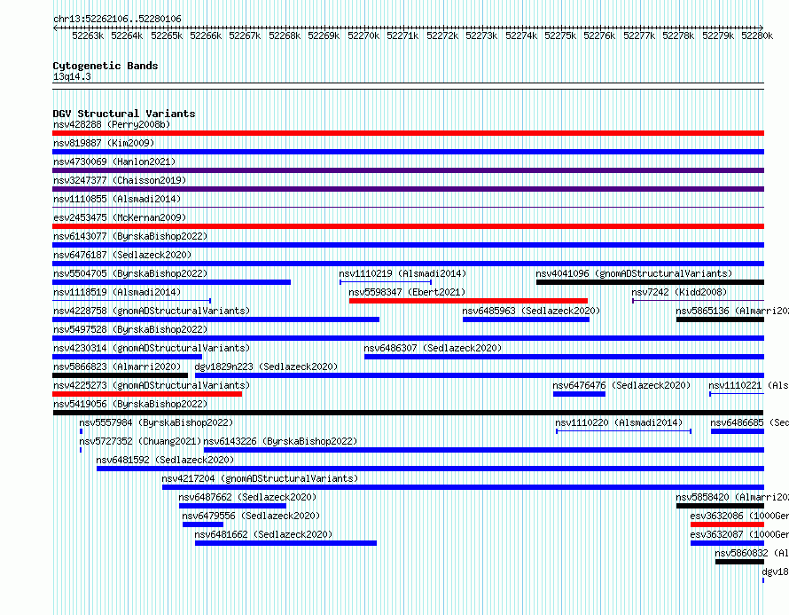Click nsv4228758 (gnomADStructuralVariants) label

152,311
